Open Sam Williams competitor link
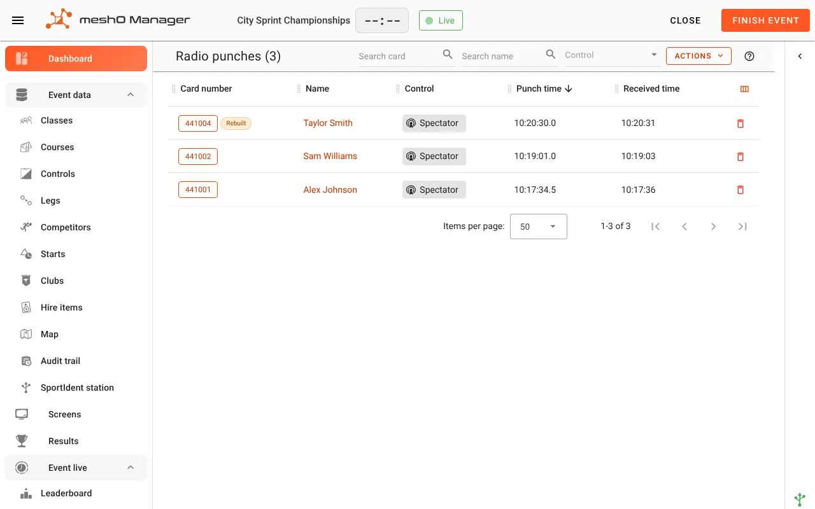 pyautogui.click(x=330, y=156)
